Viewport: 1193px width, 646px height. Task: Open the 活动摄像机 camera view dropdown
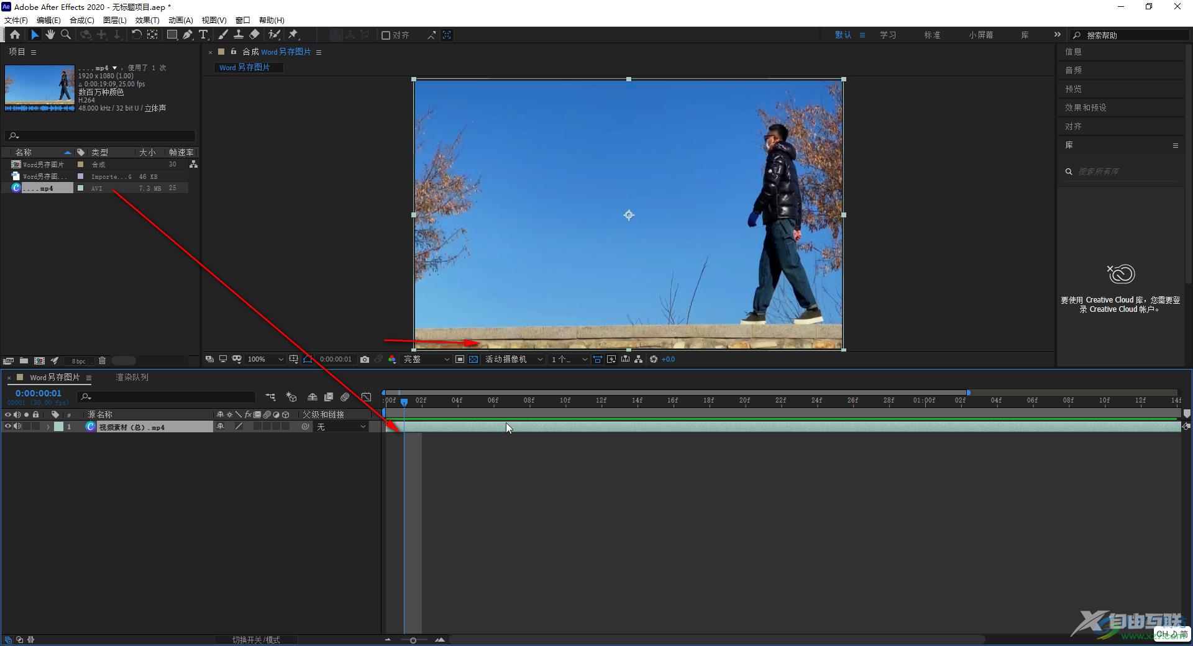(x=514, y=360)
